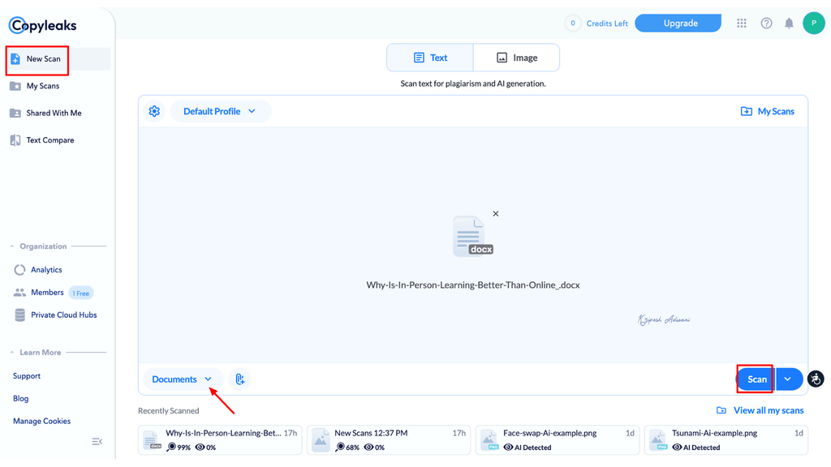Open My Scans in the sidebar

tap(42, 86)
